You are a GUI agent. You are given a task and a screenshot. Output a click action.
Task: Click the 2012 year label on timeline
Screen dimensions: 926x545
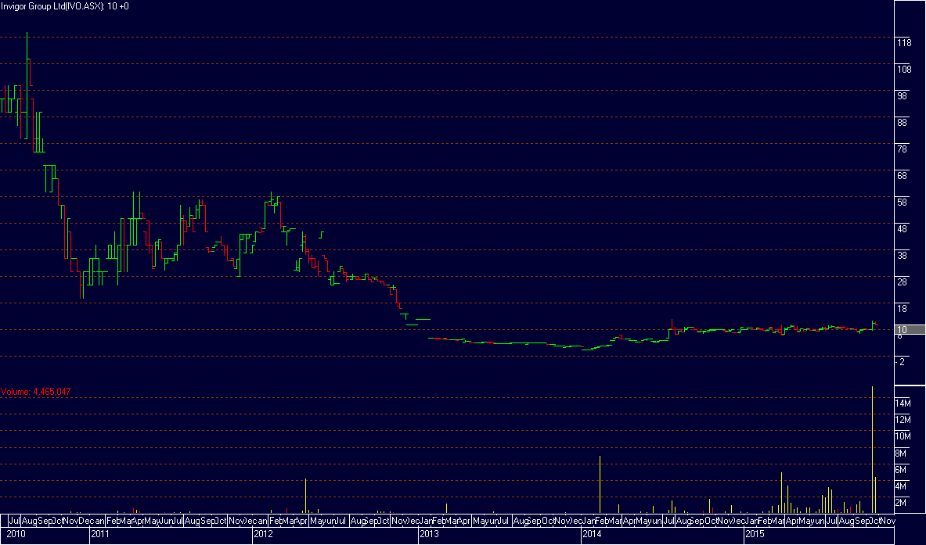(x=263, y=534)
